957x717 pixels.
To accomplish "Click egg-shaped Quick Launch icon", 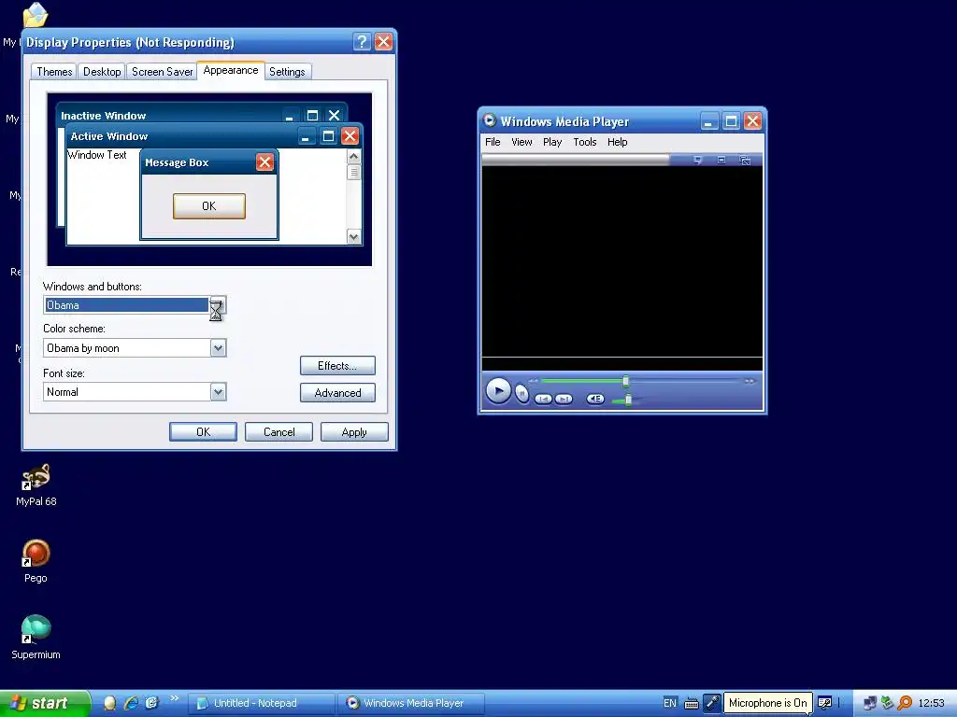I will 110,703.
